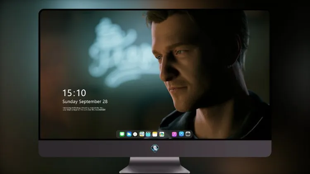310x174 pixels.
Task: Launch the pink Music app in the dock
Action: 174,134
